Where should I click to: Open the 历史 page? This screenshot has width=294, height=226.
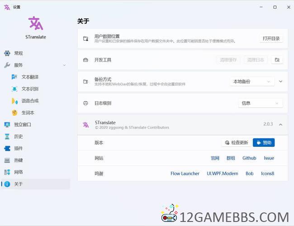tap(18, 137)
